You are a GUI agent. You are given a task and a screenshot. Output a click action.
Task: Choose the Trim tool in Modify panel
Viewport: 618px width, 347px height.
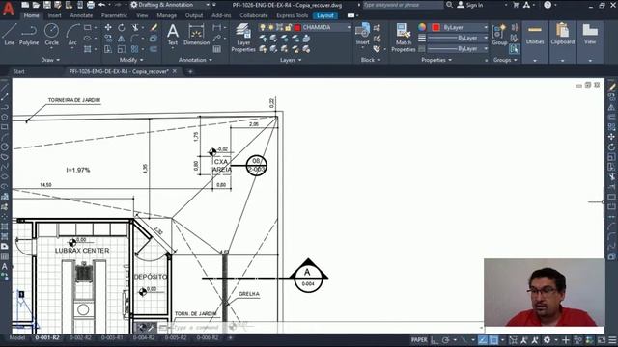pos(135,28)
